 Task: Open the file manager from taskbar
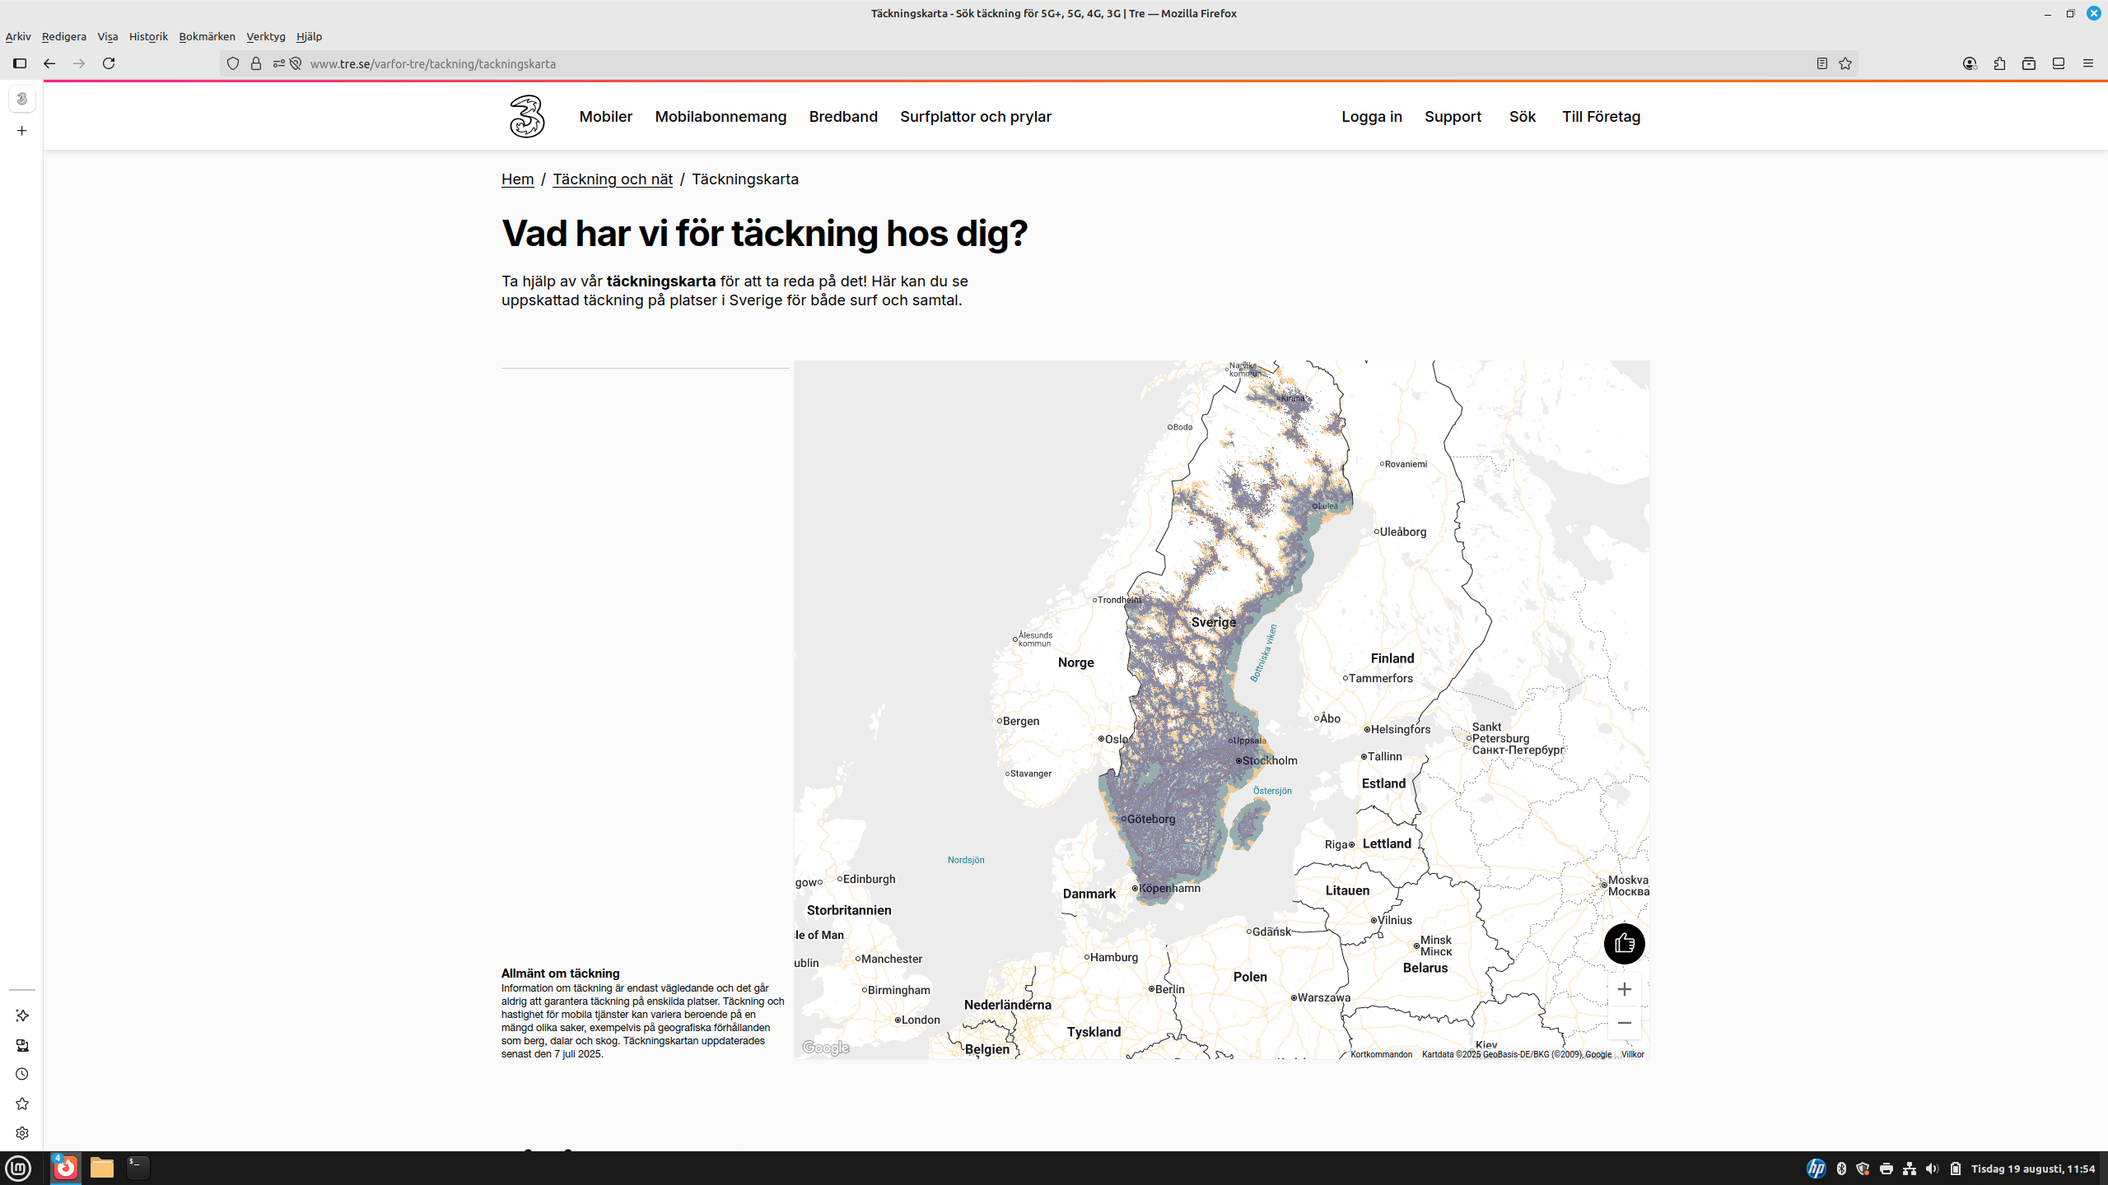coord(101,1168)
